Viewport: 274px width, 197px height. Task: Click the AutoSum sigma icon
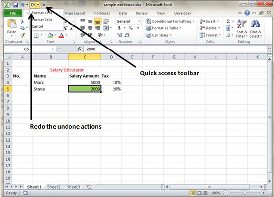tap(228, 21)
